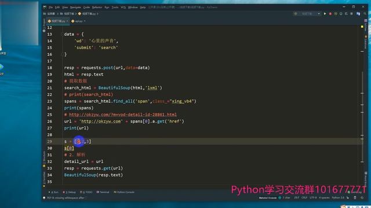Screen dimensions: 371x208
Task: Click 'BeautifulSoup(resp.text)' on line 34
Action: 93,175
